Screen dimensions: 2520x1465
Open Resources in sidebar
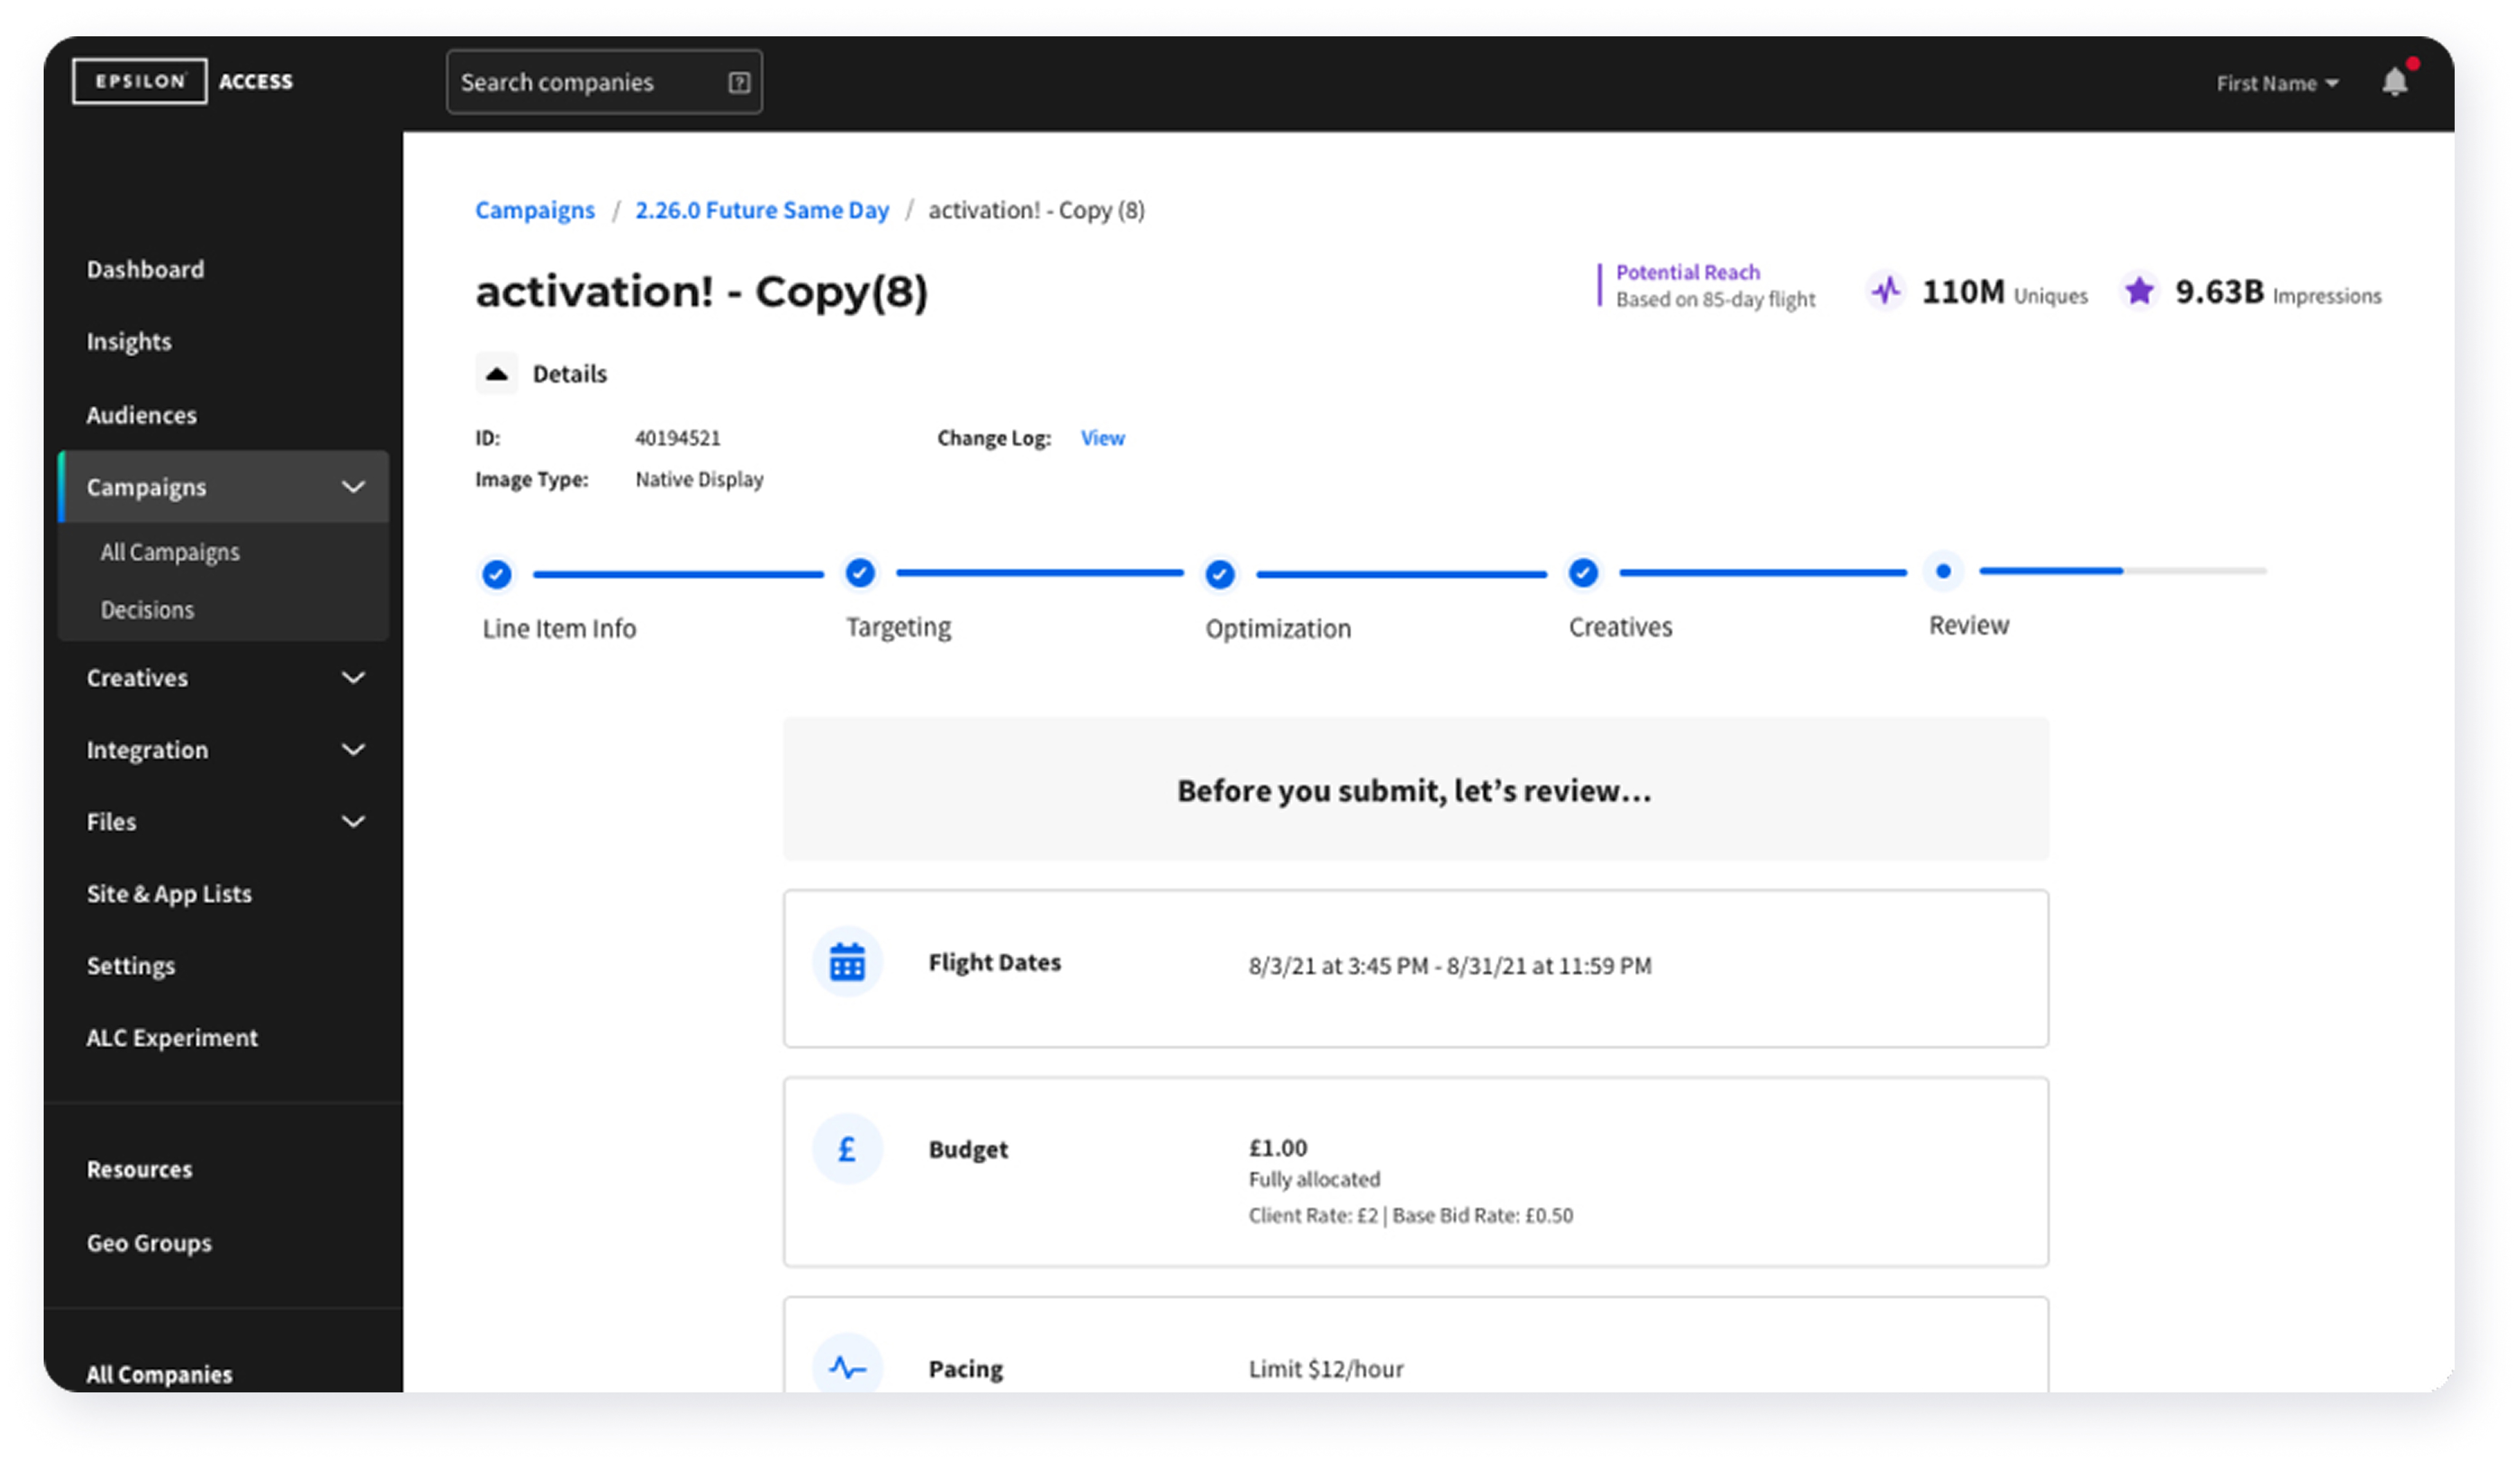(x=139, y=1169)
